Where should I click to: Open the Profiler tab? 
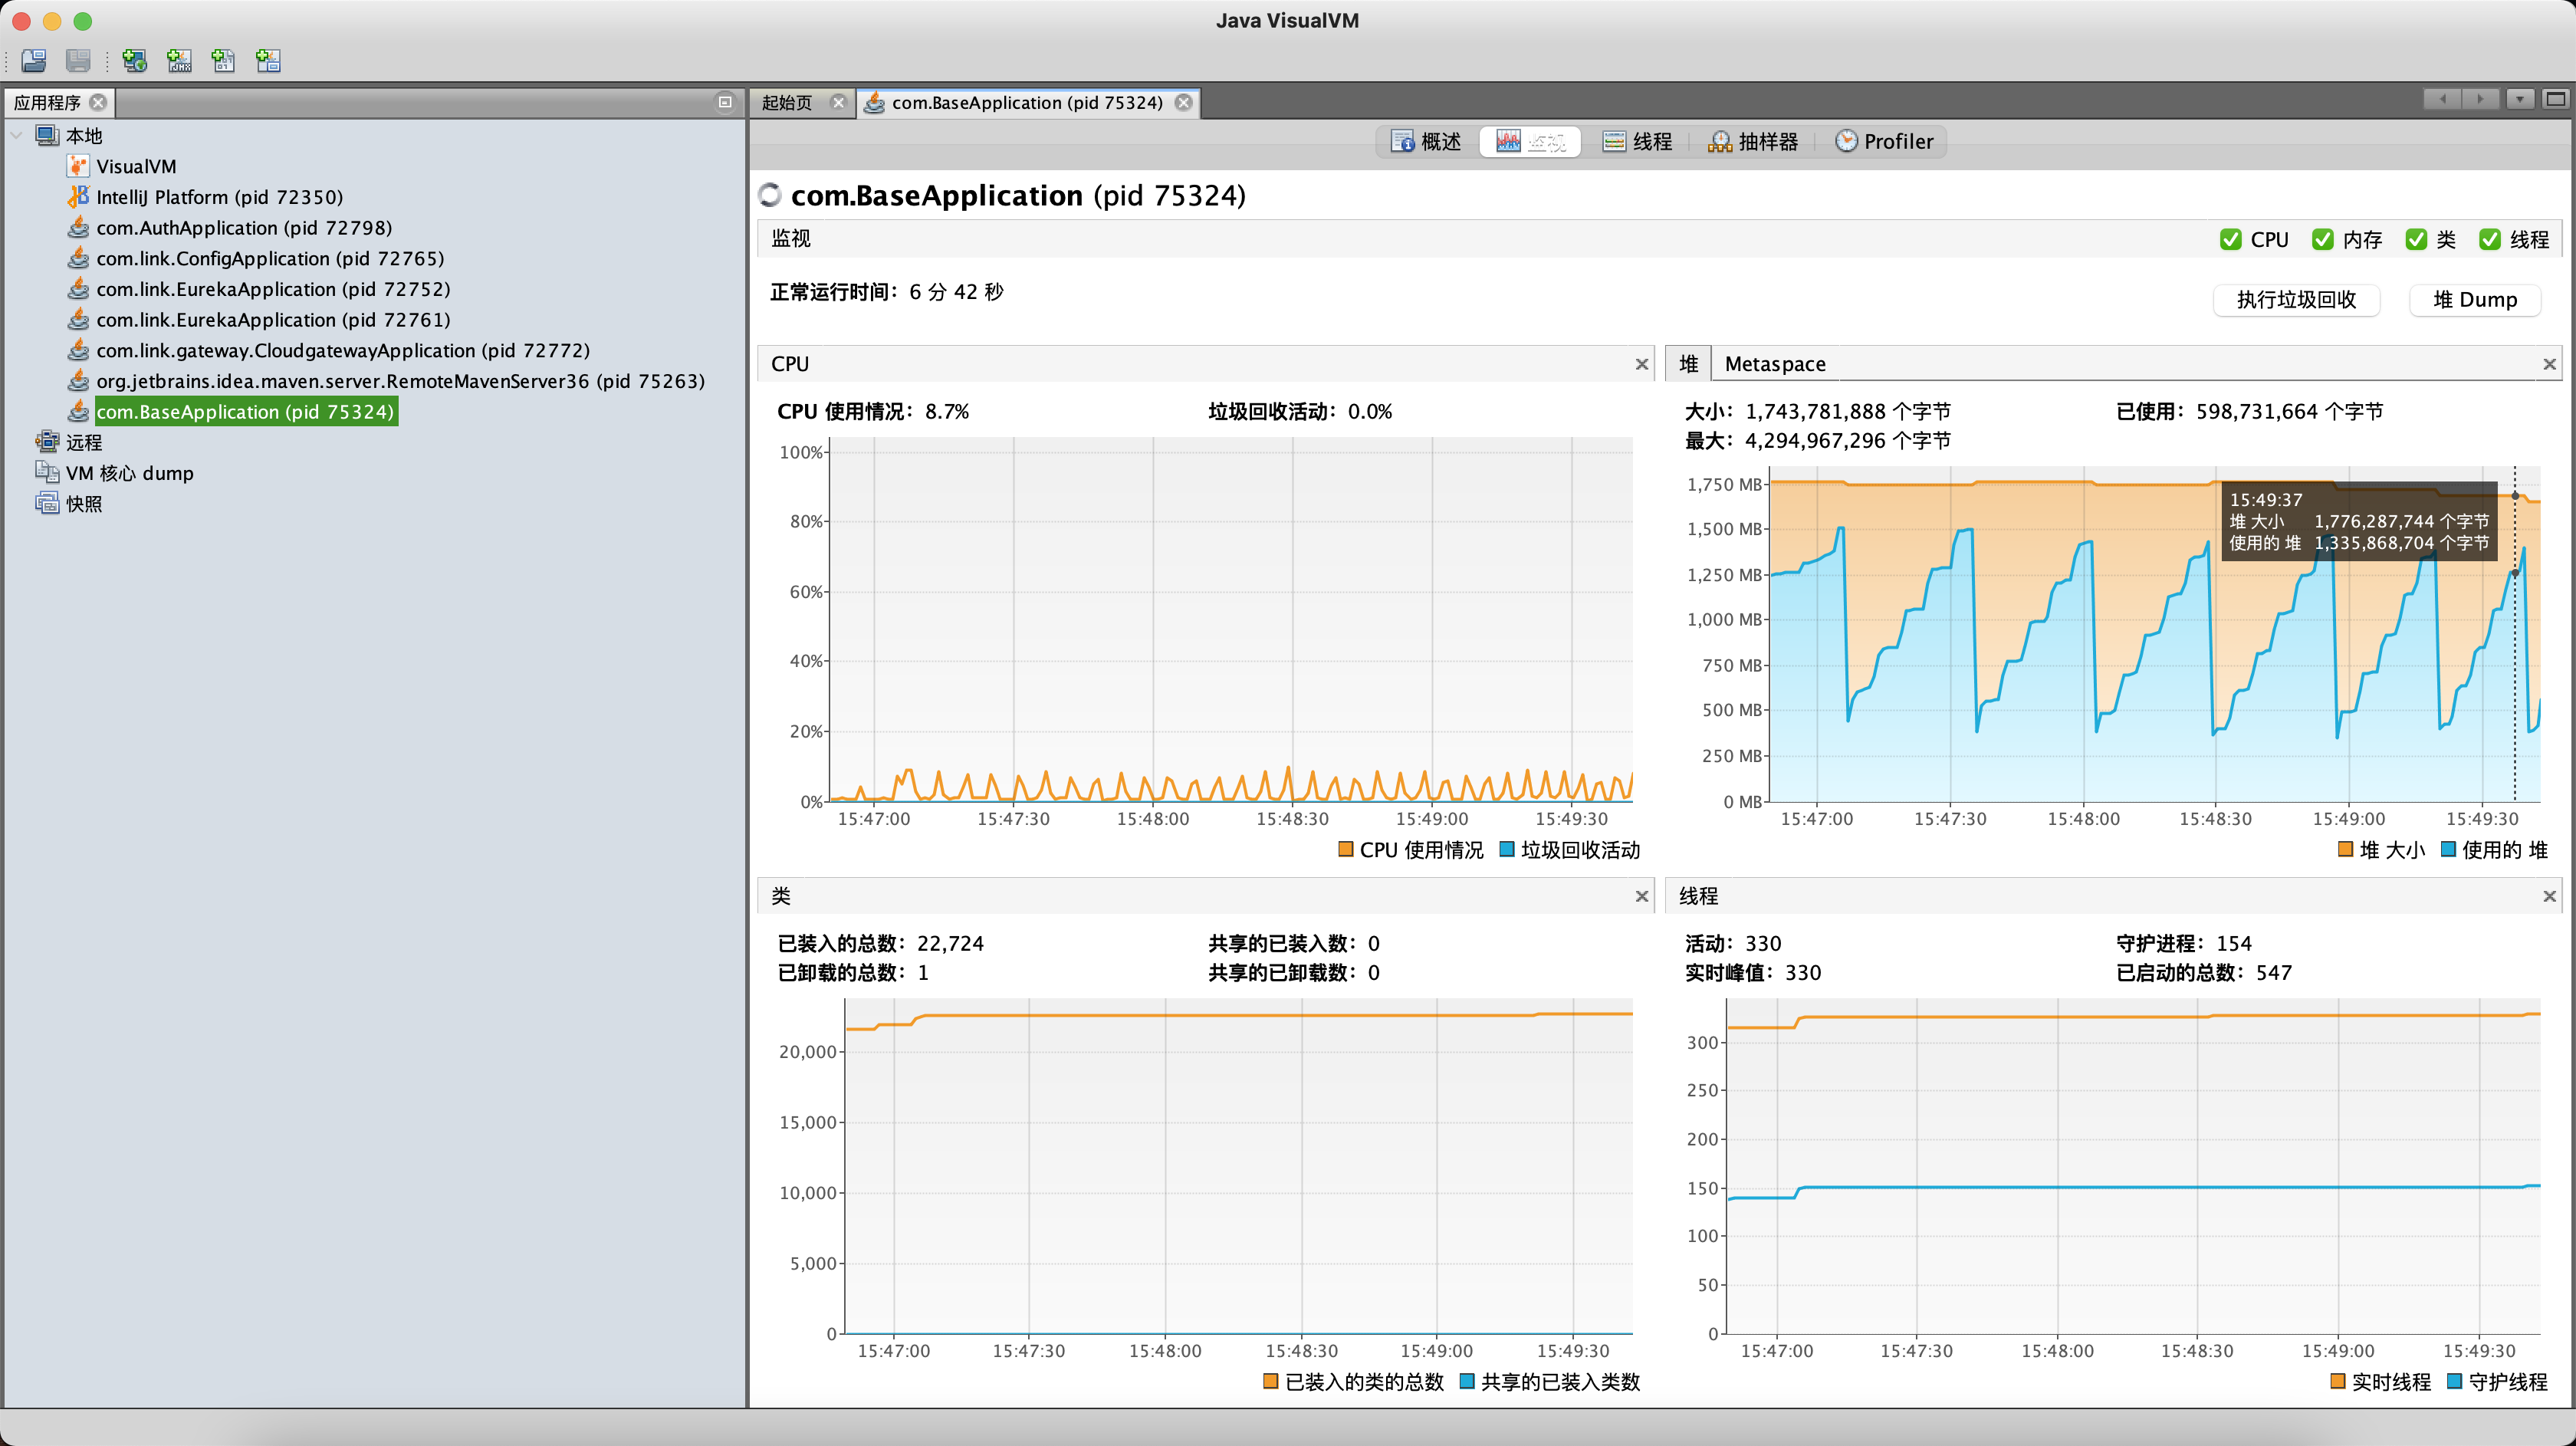pyautogui.click(x=1884, y=142)
